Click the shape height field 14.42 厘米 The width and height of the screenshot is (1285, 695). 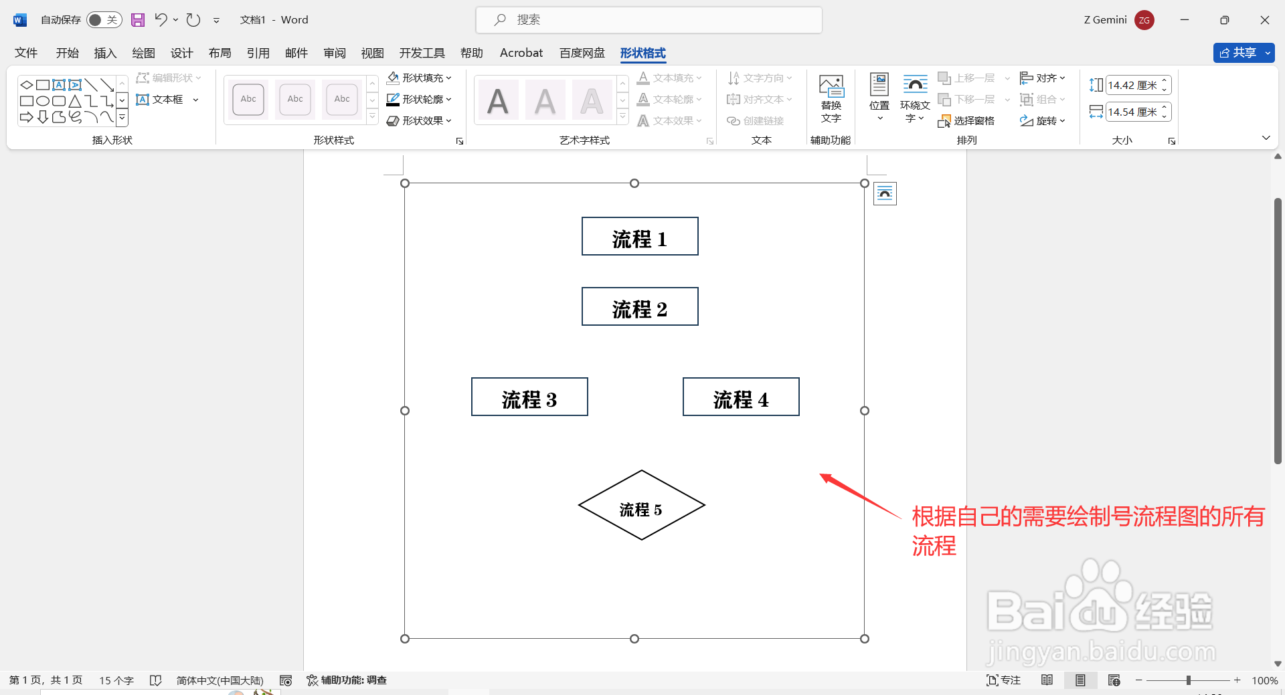click(x=1132, y=85)
